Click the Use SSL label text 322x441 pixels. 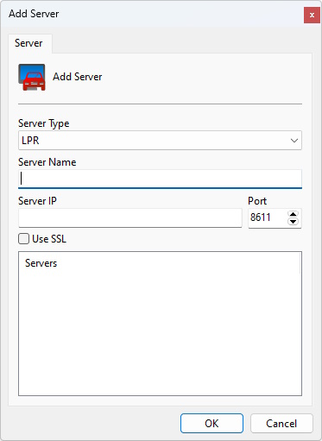(49, 239)
